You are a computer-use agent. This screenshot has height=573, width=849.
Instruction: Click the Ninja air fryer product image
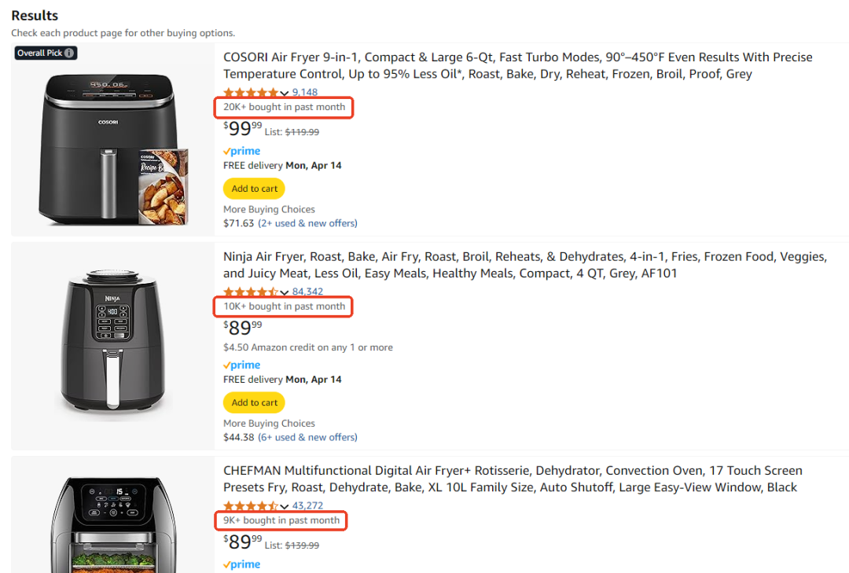(113, 344)
